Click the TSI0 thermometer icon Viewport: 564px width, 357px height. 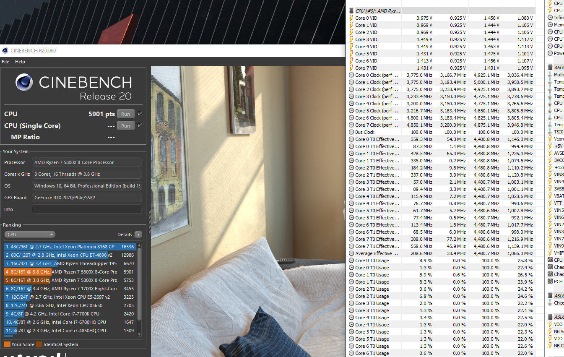[550, 132]
